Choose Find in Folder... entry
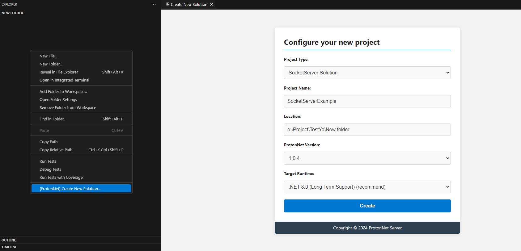Image resolution: width=521 pixels, height=251 pixels. coord(81,119)
